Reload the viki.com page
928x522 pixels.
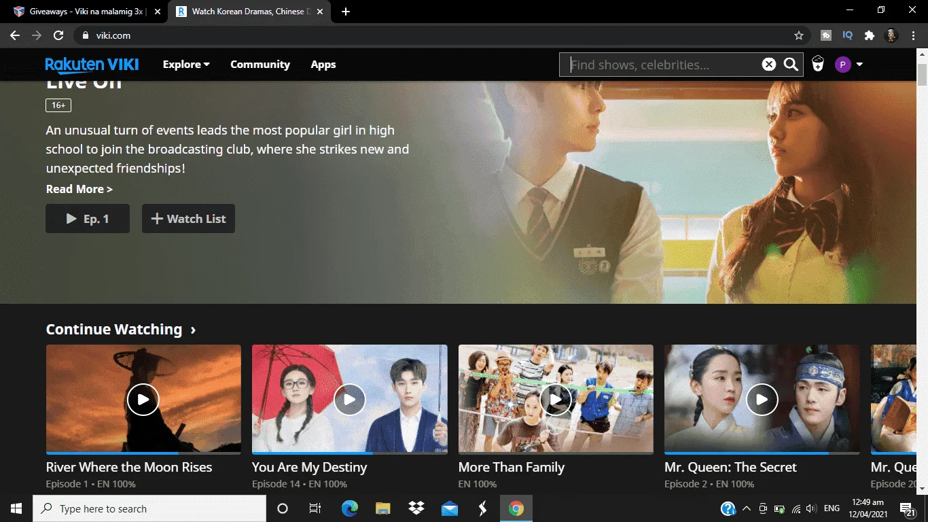click(58, 35)
